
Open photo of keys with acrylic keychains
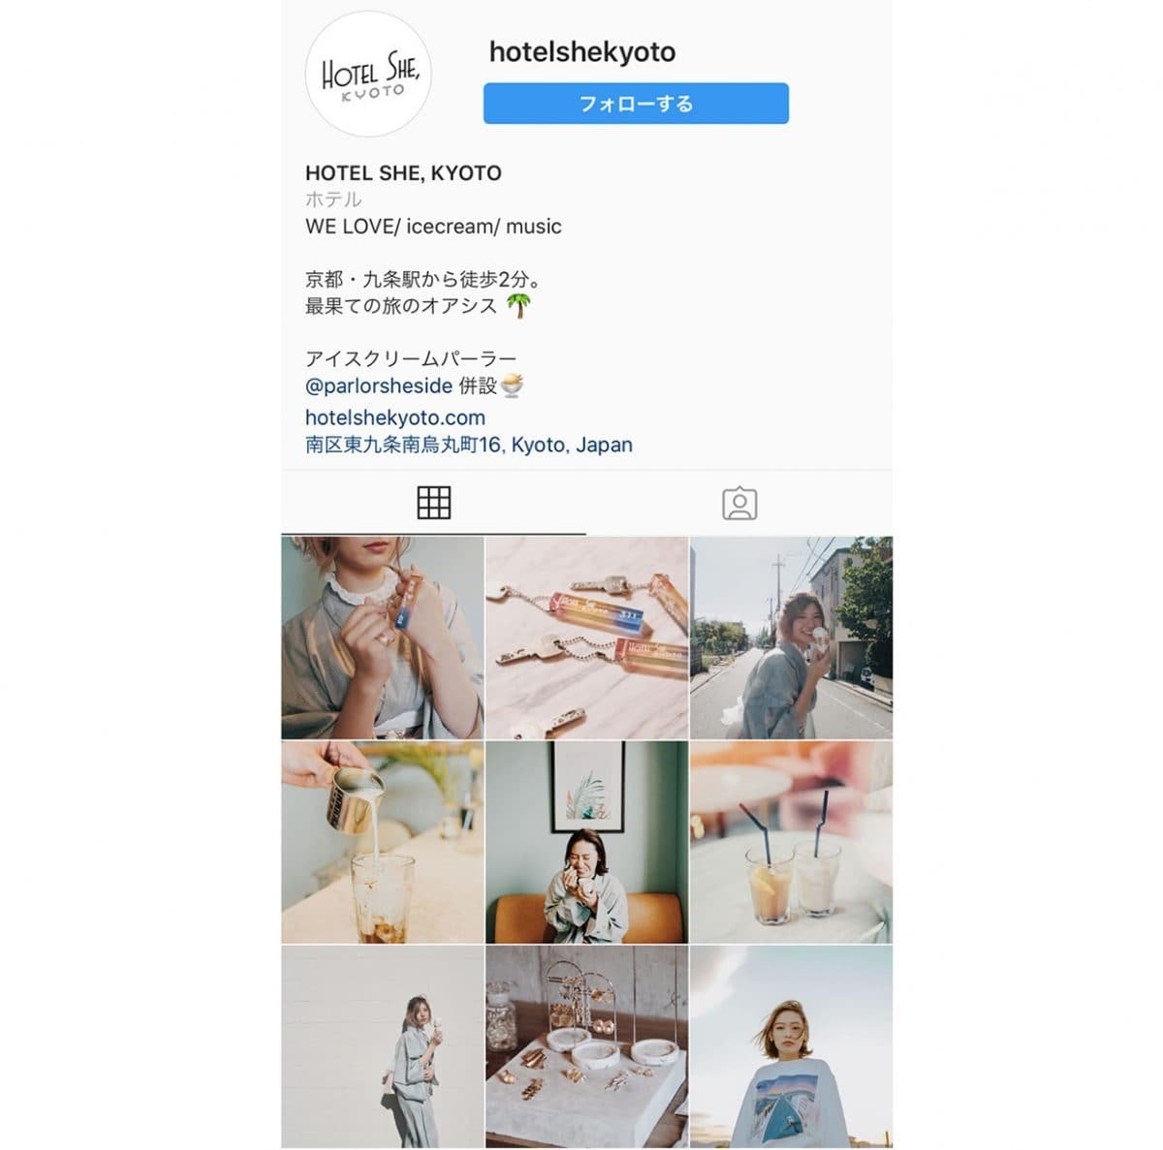point(586,637)
